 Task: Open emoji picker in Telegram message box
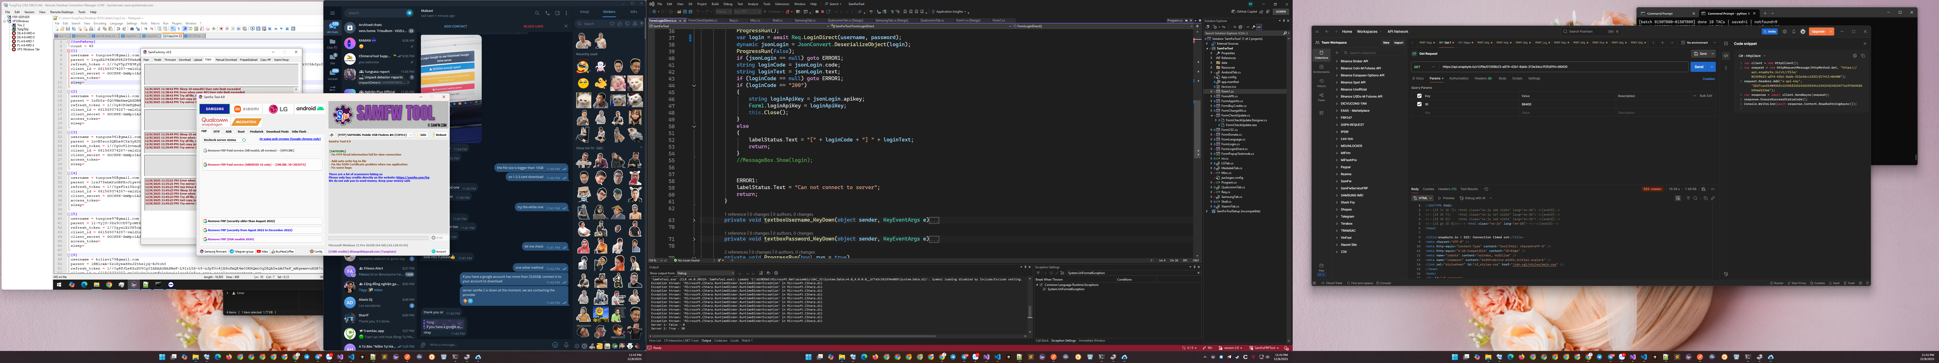pos(555,345)
